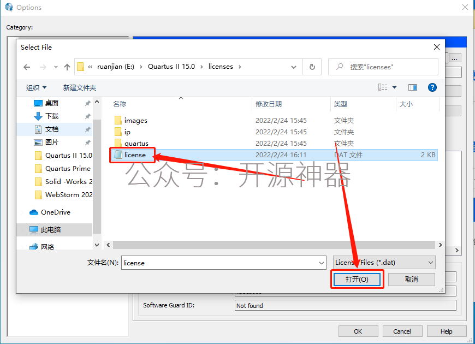Click the 打开(O) button

point(357,279)
